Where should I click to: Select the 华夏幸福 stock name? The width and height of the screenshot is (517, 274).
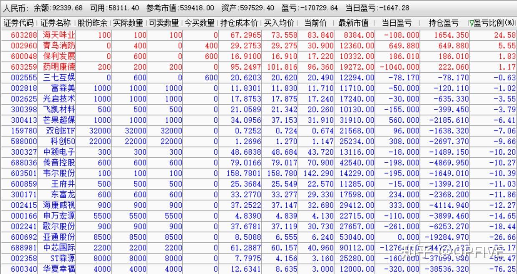click(x=59, y=269)
